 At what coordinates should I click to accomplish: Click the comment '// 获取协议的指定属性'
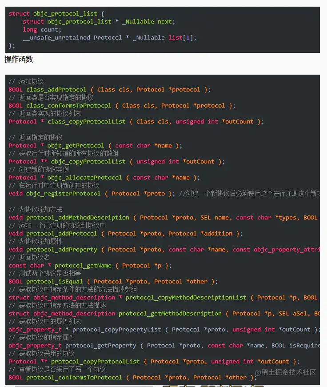42,338
